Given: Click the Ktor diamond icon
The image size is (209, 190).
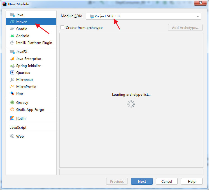Looking at the screenshot, I should click(x=12, y=94).
